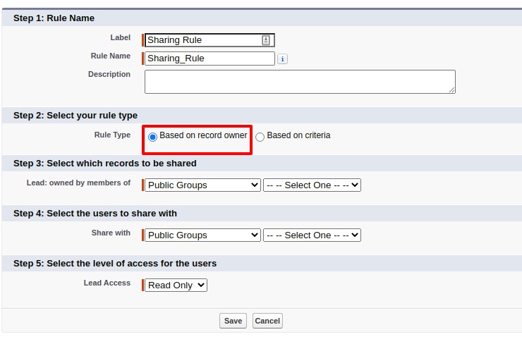
Task: Click the 'Based on criteria' label text
Action: pyautogui.click(x=298, y=135)
